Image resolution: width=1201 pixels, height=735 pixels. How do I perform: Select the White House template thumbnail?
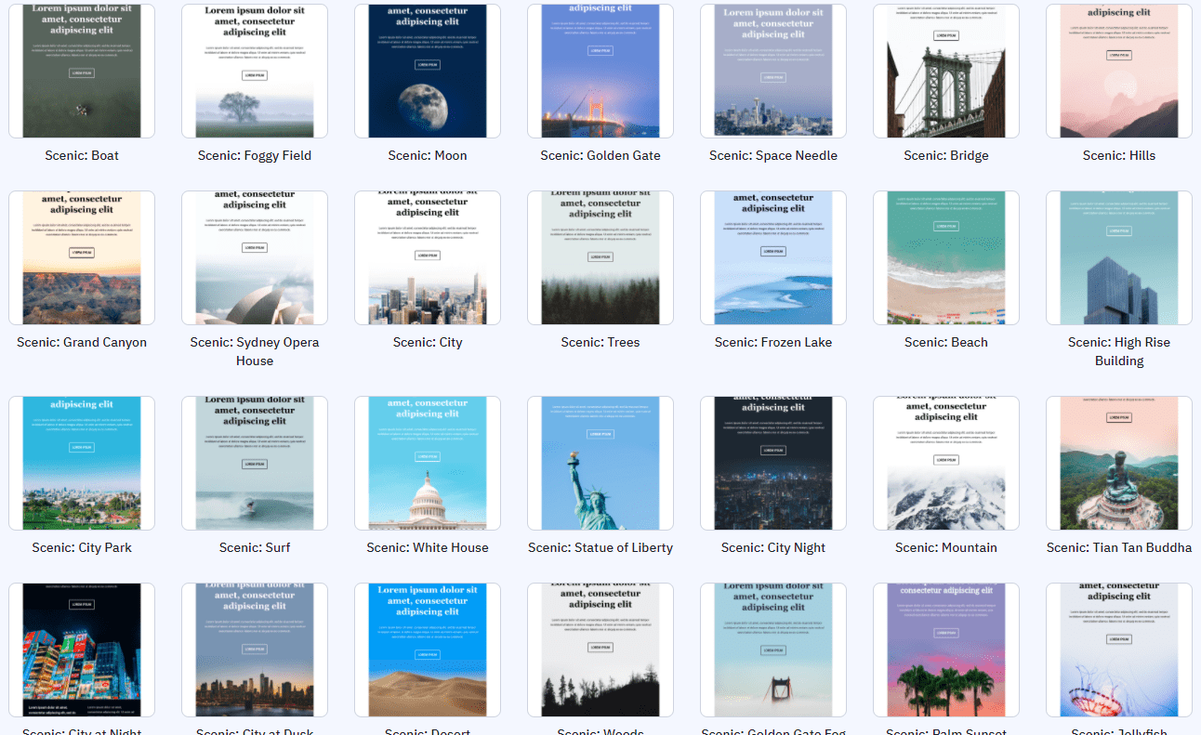428,464
